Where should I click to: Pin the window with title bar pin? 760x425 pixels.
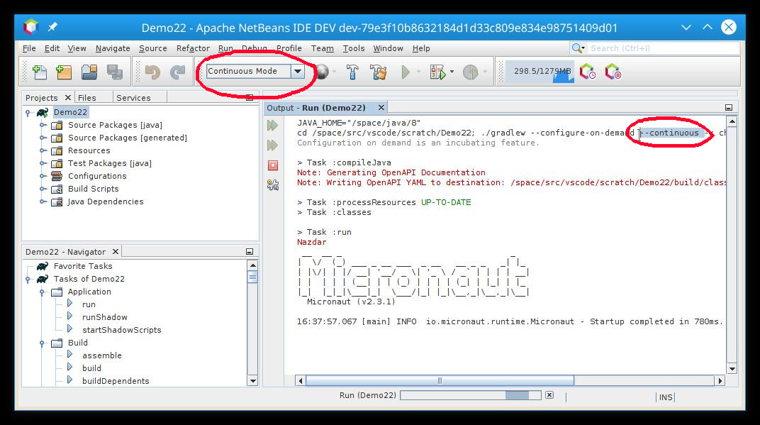(52, 27)
